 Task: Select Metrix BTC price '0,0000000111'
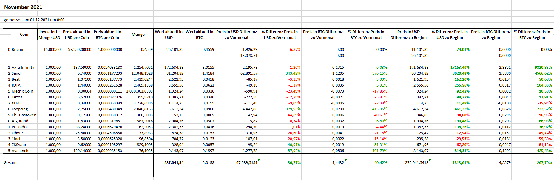(x=110, y=91)
